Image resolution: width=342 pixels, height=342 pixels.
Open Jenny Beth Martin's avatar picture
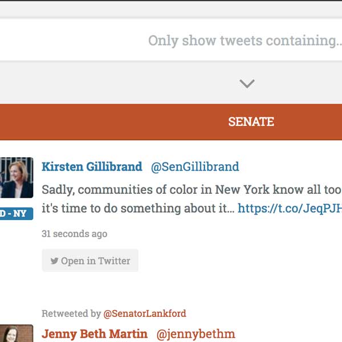coord(17,333)
